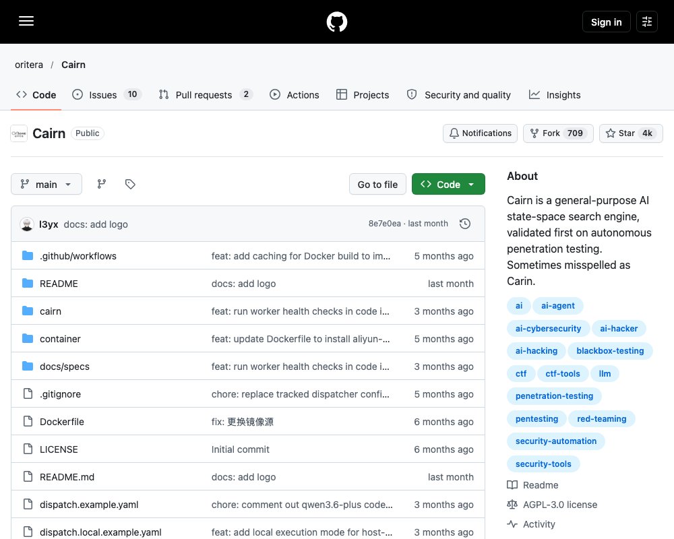Open the cairn folder

pos(51,311)
